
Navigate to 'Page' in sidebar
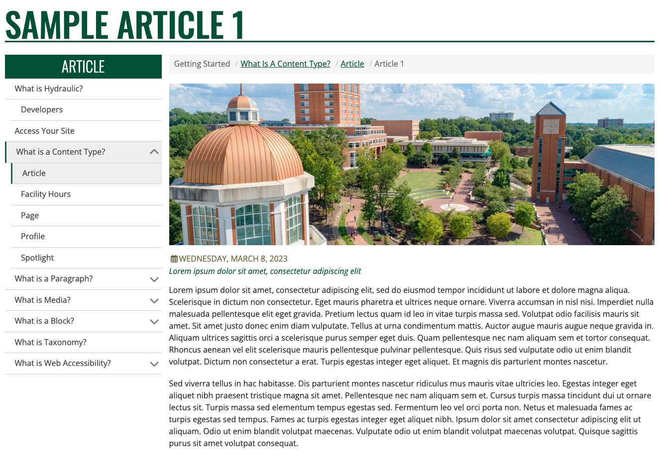click(30, 215)
